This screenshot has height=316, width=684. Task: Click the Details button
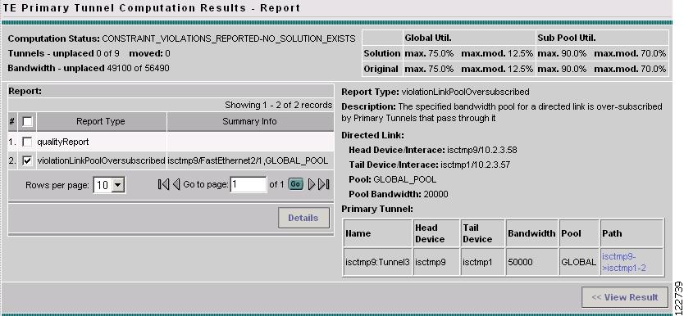[303, 218]
